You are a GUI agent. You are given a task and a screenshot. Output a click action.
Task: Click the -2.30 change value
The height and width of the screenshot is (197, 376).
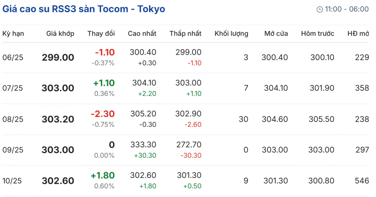pyautogui.click(x=103, y=114)
